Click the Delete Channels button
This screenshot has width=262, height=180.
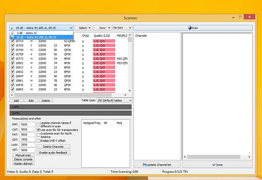[x=53, y=146]
